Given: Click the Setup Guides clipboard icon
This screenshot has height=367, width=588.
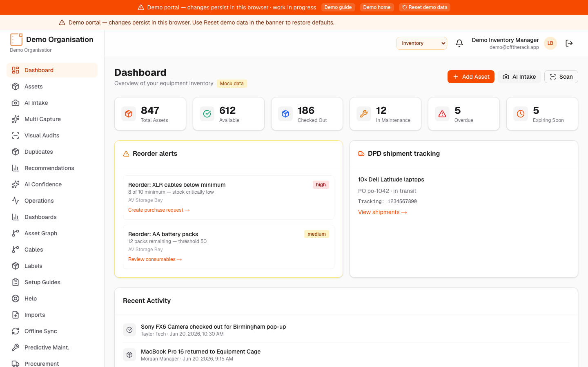Looking at the screenshot, I should [x=16, y=282].
